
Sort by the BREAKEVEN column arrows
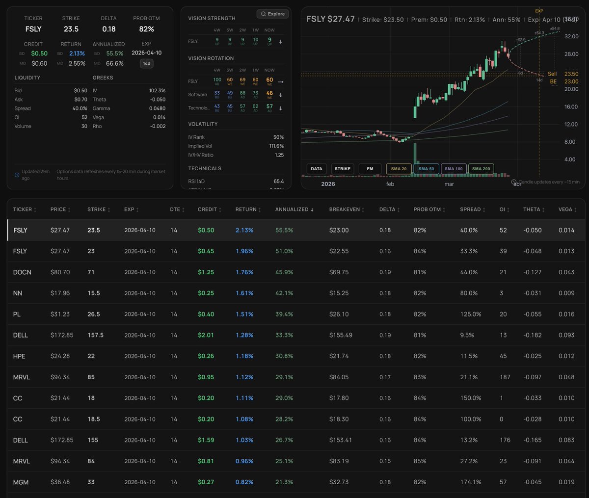click(363, 210)
